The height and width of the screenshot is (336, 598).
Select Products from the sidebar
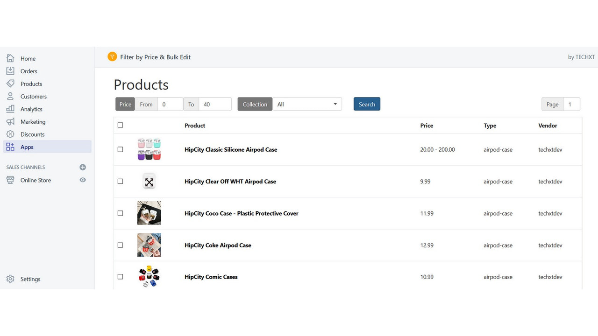[x=32, y=84]
